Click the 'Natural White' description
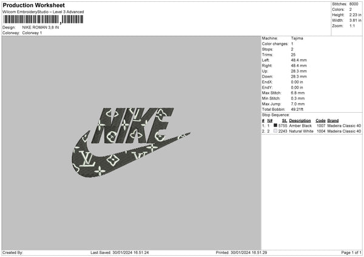The height and width of the screenshot is (257, 364). (302, 132)
